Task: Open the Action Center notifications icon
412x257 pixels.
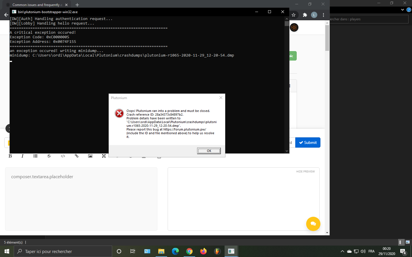Action: tap(403, 252)
